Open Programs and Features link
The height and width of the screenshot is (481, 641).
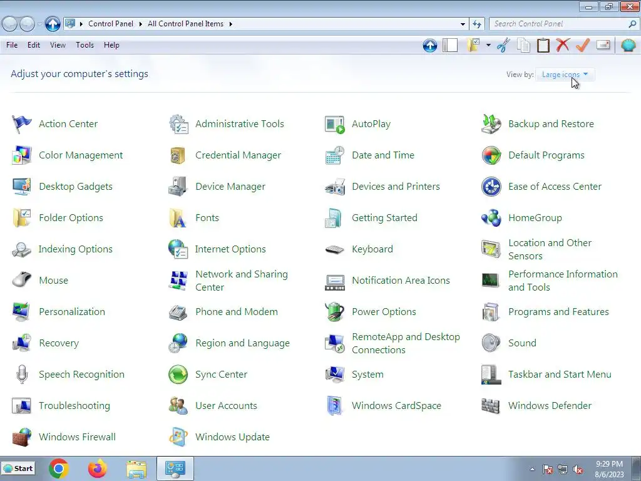coord(558,312)
